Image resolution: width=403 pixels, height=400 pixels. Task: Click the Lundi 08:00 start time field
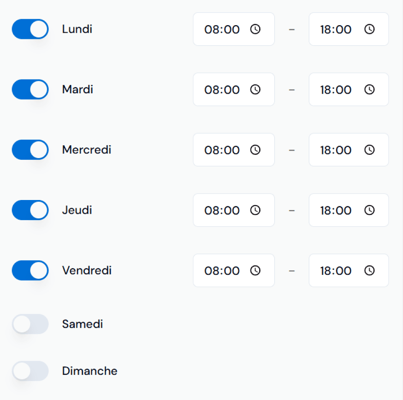pyautogui.click(x=222, y=29)
